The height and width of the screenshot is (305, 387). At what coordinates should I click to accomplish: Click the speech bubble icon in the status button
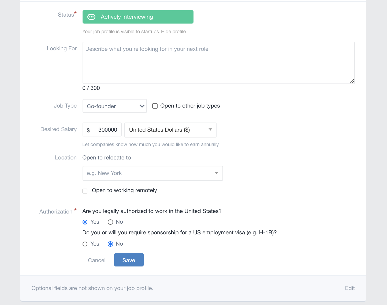click(91, 17)
